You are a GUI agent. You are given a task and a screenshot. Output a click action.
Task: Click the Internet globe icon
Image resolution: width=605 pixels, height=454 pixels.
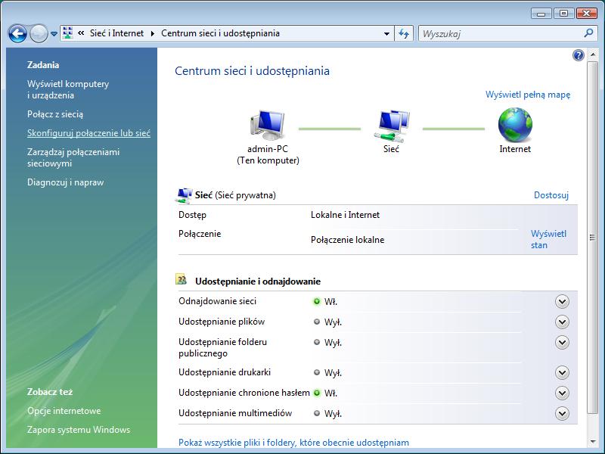pos(515,125)
